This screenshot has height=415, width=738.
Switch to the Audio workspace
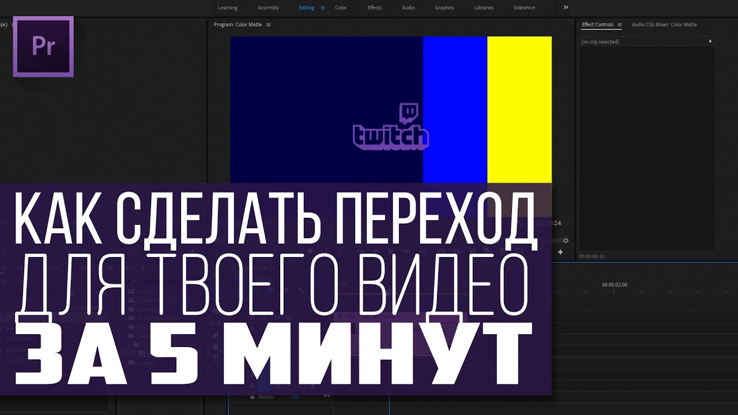pyautogui.click(x=408, y=7)
